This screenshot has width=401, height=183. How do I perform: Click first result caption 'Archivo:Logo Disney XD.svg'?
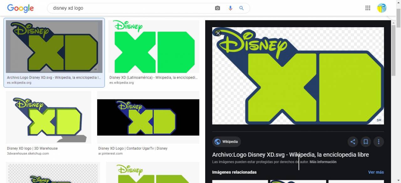[x=54, y=78]
